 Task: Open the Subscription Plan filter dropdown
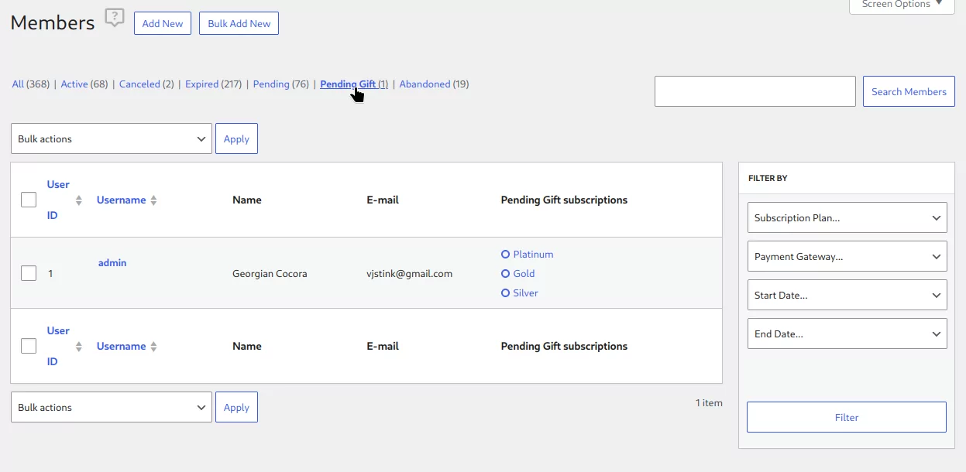click(847, 217)
